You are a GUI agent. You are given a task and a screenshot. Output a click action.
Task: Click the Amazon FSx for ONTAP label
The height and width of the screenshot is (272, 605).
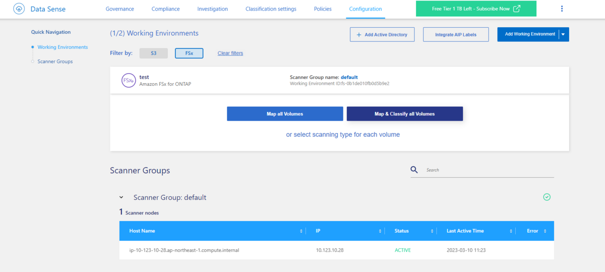(x=165, y=84)
